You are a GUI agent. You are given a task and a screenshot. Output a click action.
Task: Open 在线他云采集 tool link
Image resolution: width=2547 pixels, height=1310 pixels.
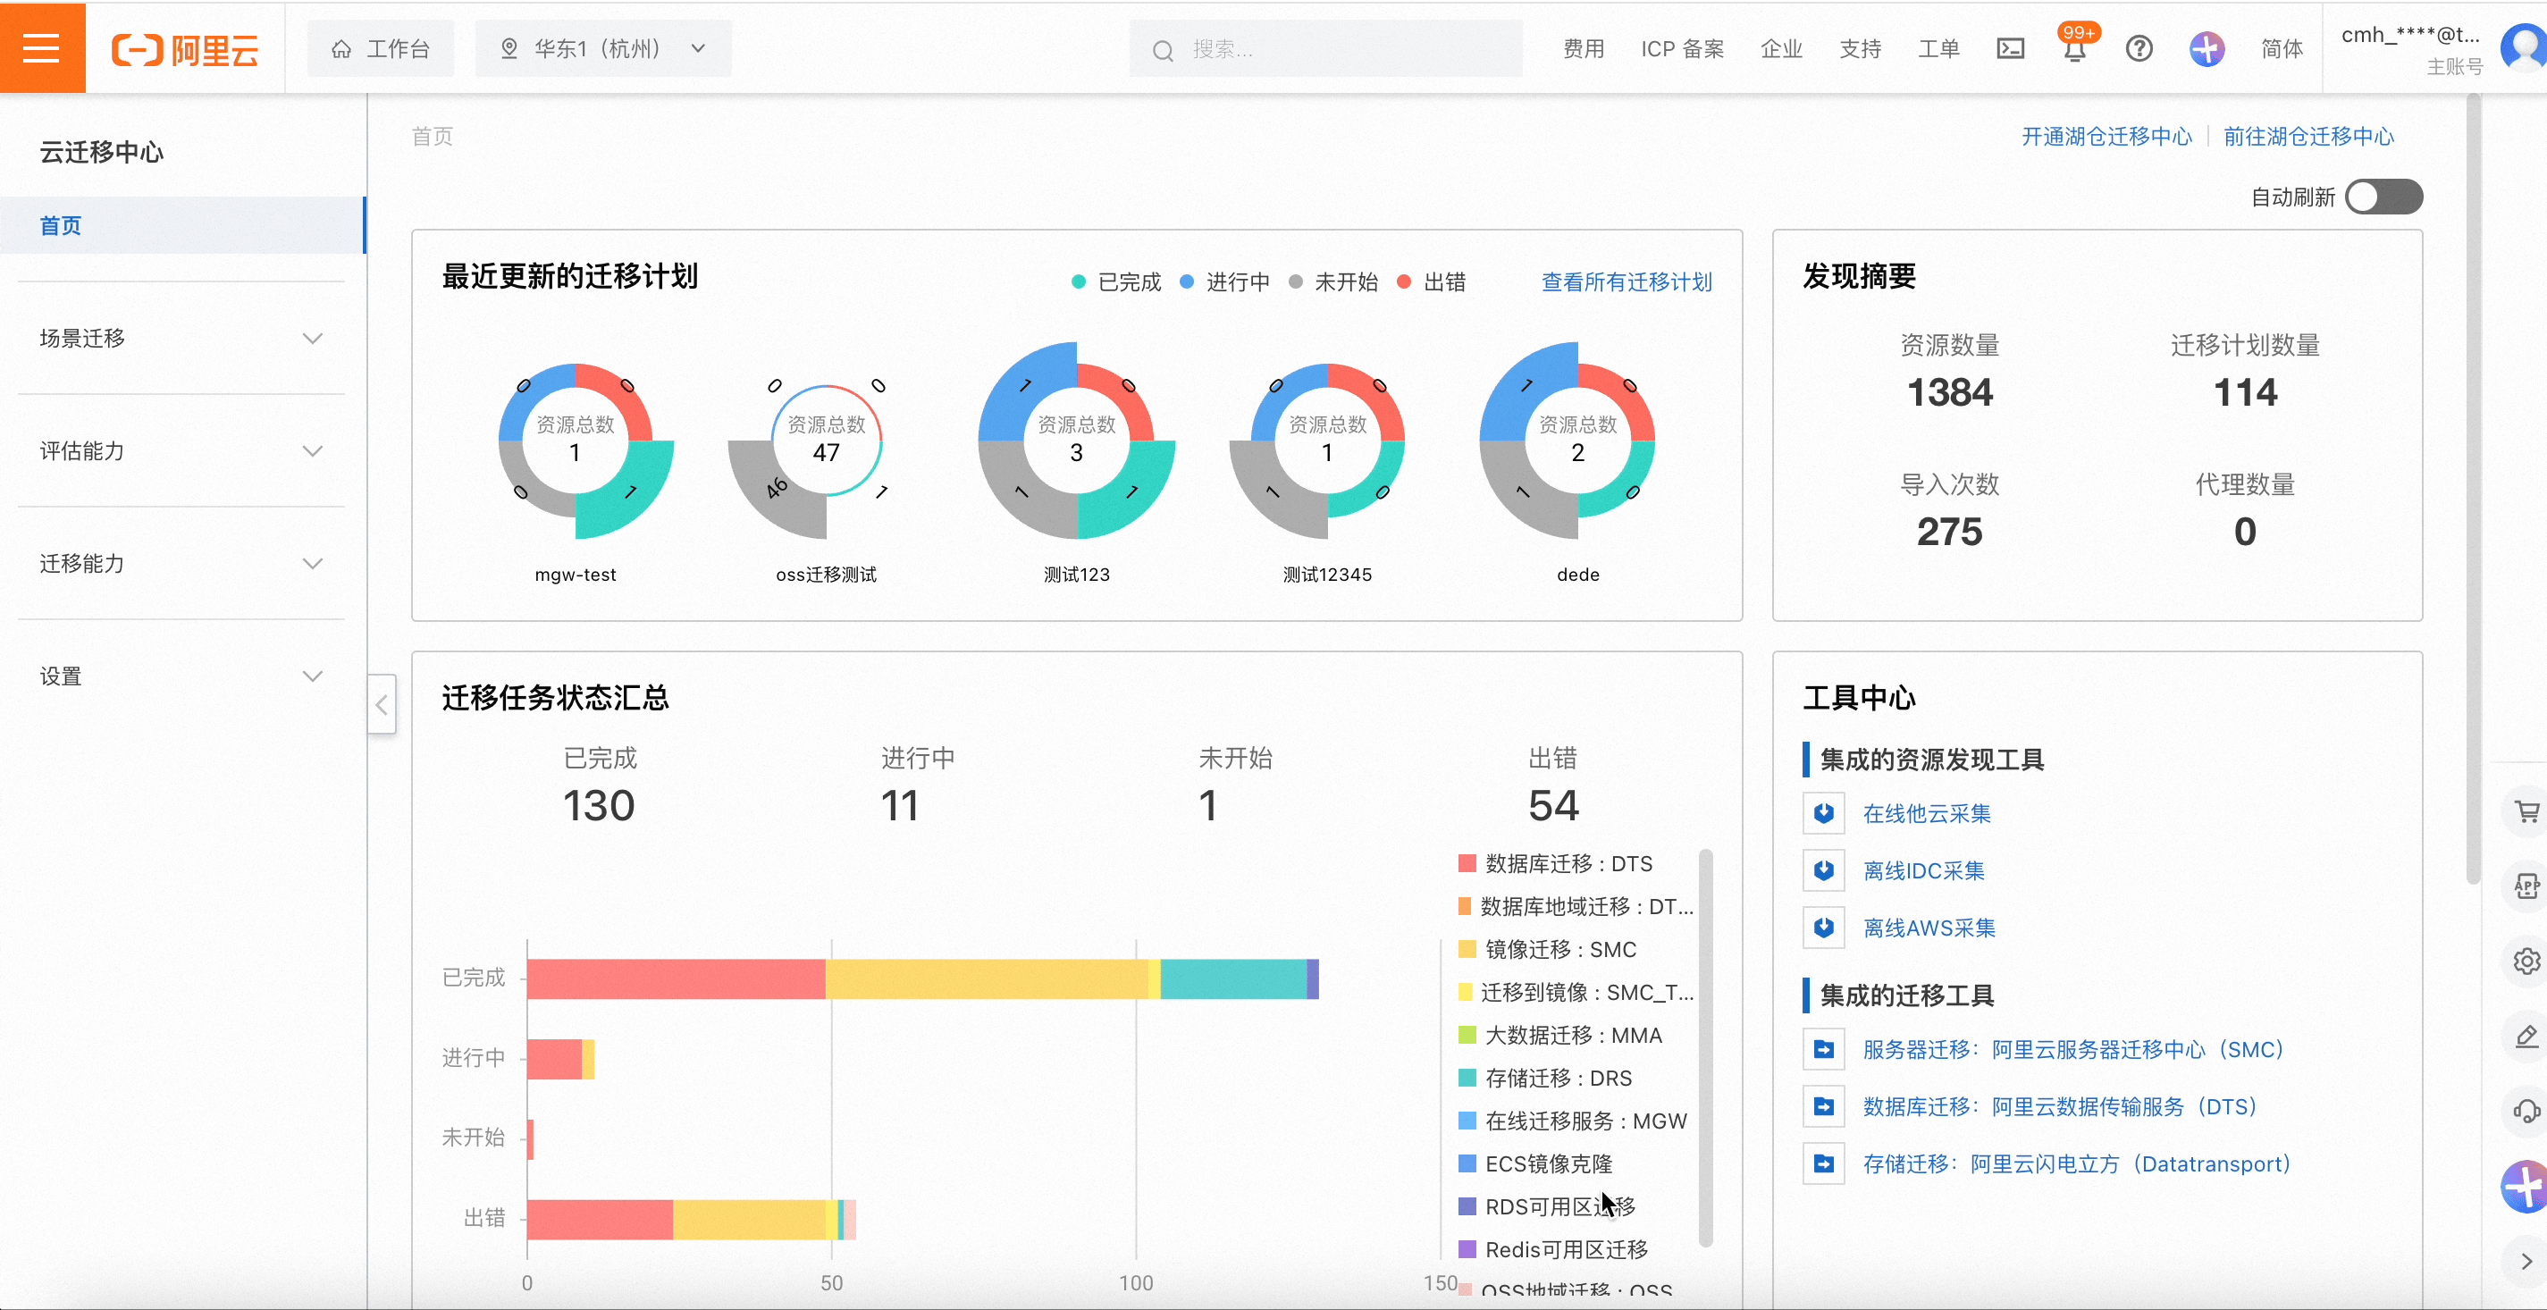(x=1926, y=814)
